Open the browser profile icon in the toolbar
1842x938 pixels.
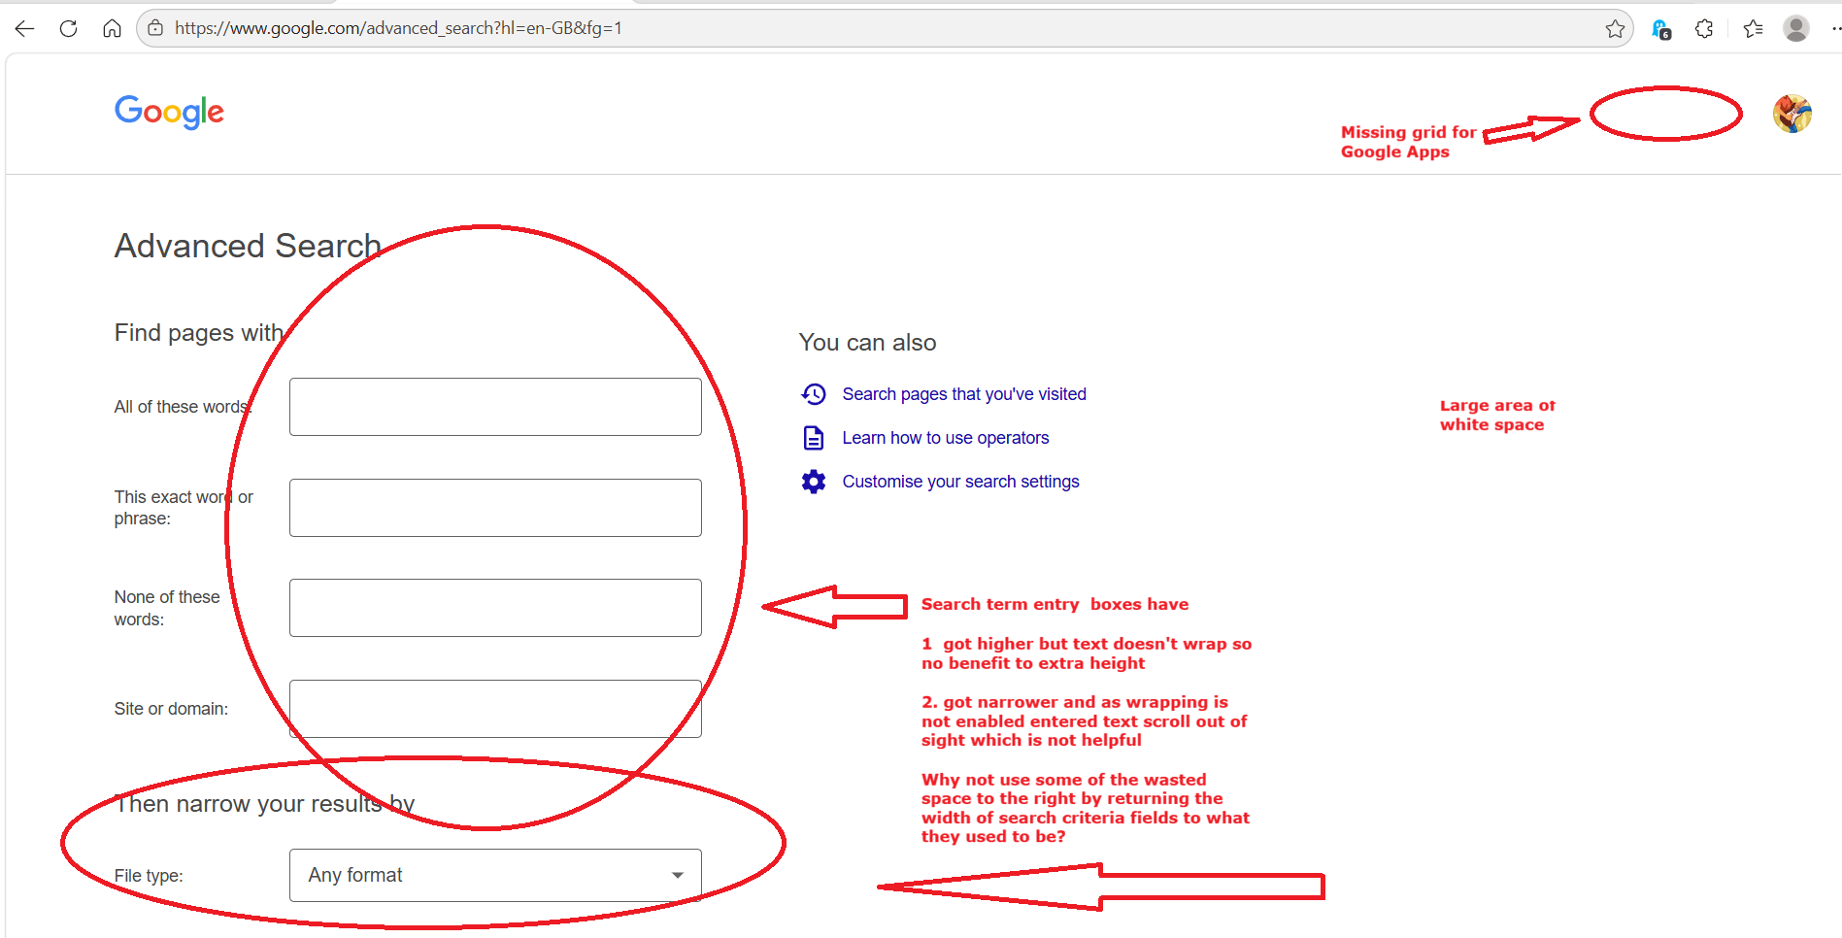click(x=1796, y=29)
